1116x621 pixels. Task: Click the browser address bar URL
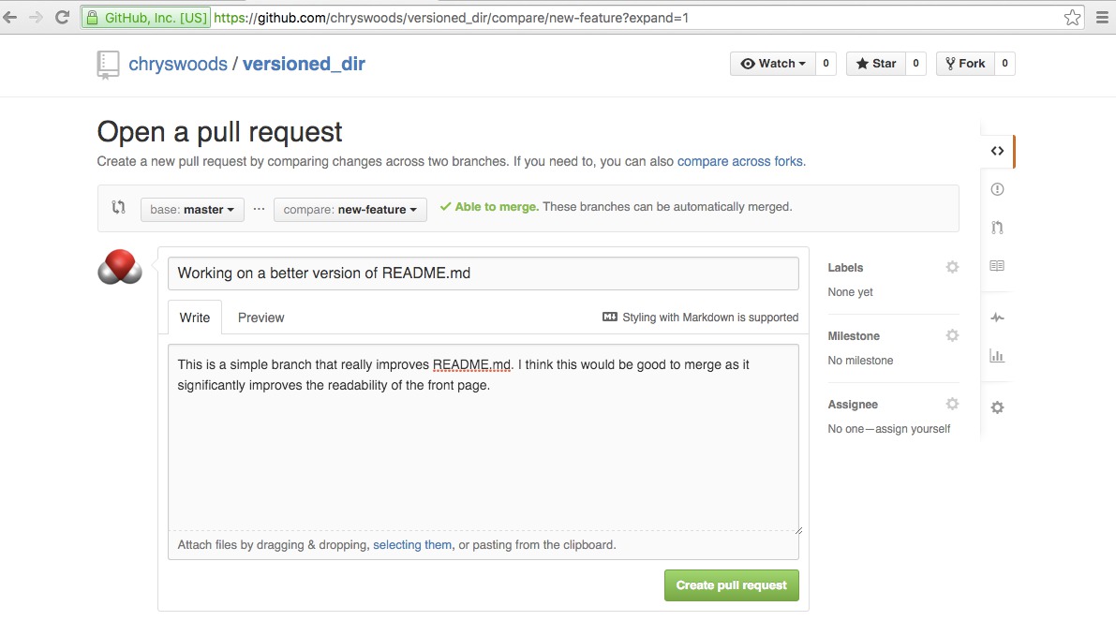point(452,18)
